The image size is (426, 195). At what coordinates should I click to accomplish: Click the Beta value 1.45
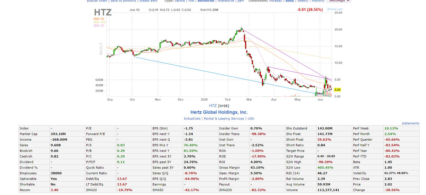(388, 162)
